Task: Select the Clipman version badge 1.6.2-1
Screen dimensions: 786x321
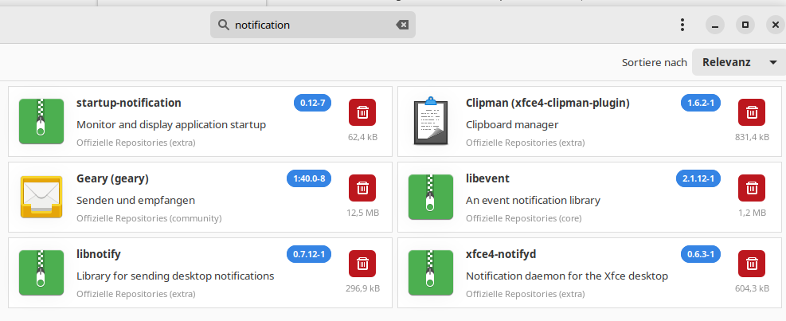Action: [701, 103]
